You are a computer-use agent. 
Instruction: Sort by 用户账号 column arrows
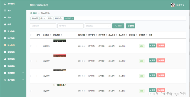point(96,35)
